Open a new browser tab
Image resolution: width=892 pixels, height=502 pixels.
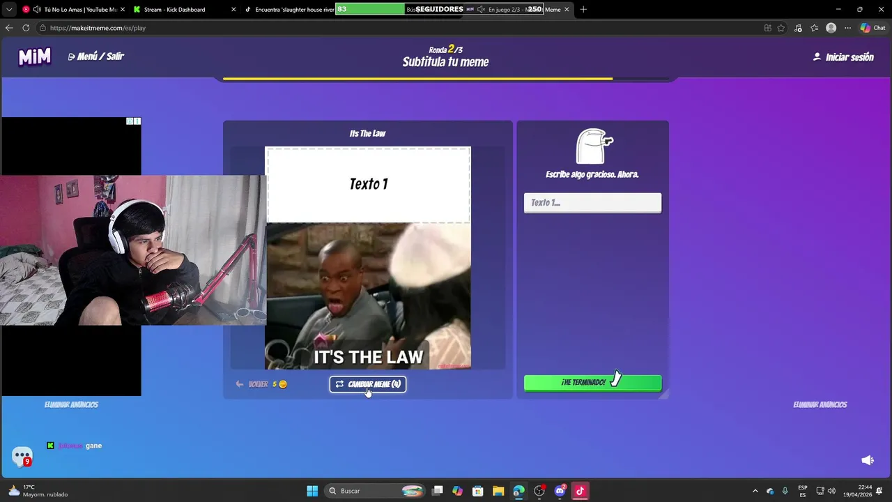[583, 10]
